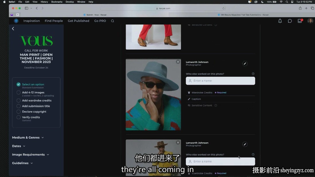The height and width of the screenshot is (177, 315).
Task: Open Inspiration in Kavyar navbar
Action: point(31,21)
